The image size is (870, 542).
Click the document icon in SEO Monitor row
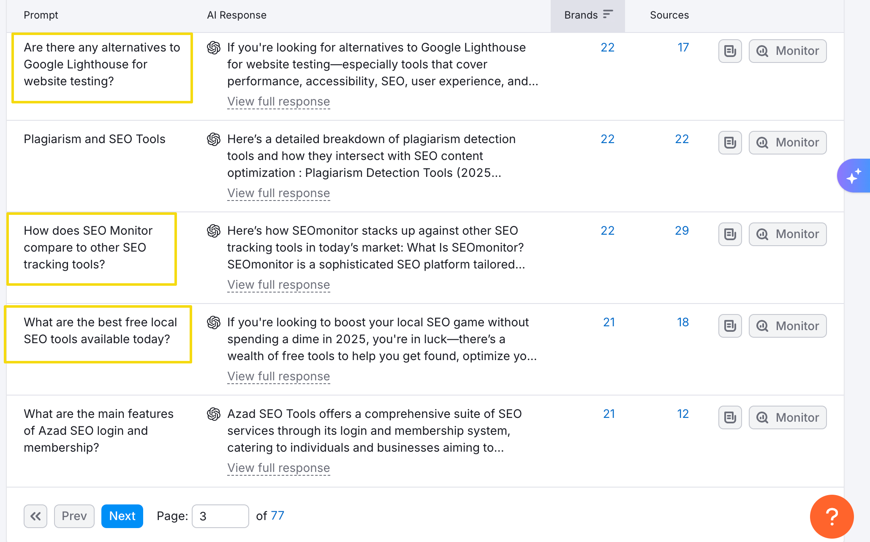(x=730, y=234)
